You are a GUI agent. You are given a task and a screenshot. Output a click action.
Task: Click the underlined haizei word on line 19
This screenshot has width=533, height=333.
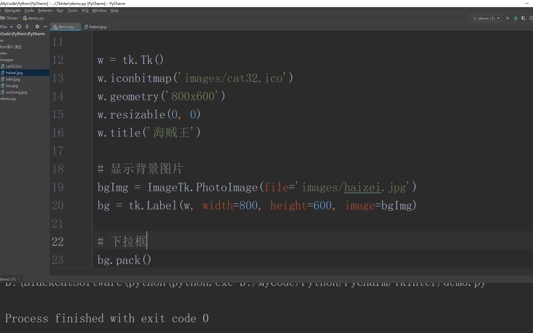363,187
